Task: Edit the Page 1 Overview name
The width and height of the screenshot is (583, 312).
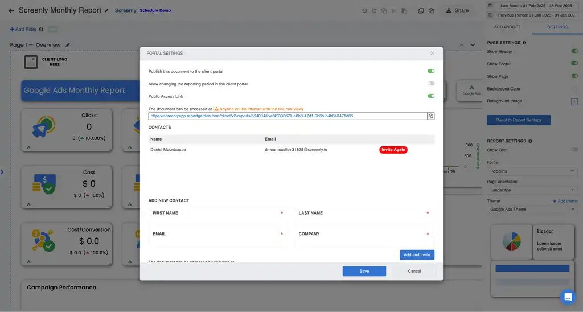Action: coord(68,45)
